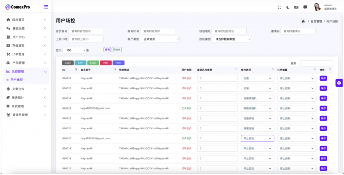344x175 pixels.
Task: Switch to dark mode moon icon
Action: [x=288, y=7]
